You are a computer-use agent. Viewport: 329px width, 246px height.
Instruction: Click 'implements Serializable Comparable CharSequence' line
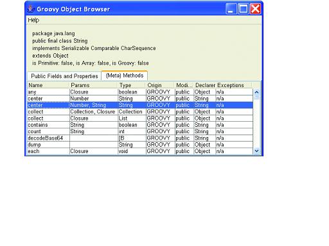coord(94,48)
